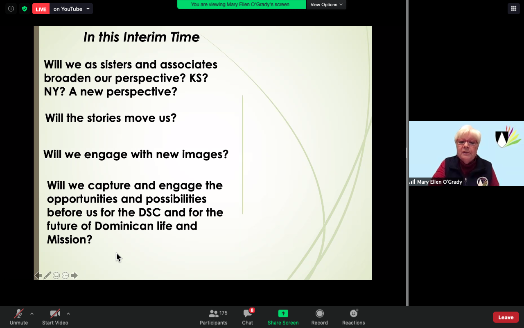Click the divider handle between screen and video panel

[407, 153]
